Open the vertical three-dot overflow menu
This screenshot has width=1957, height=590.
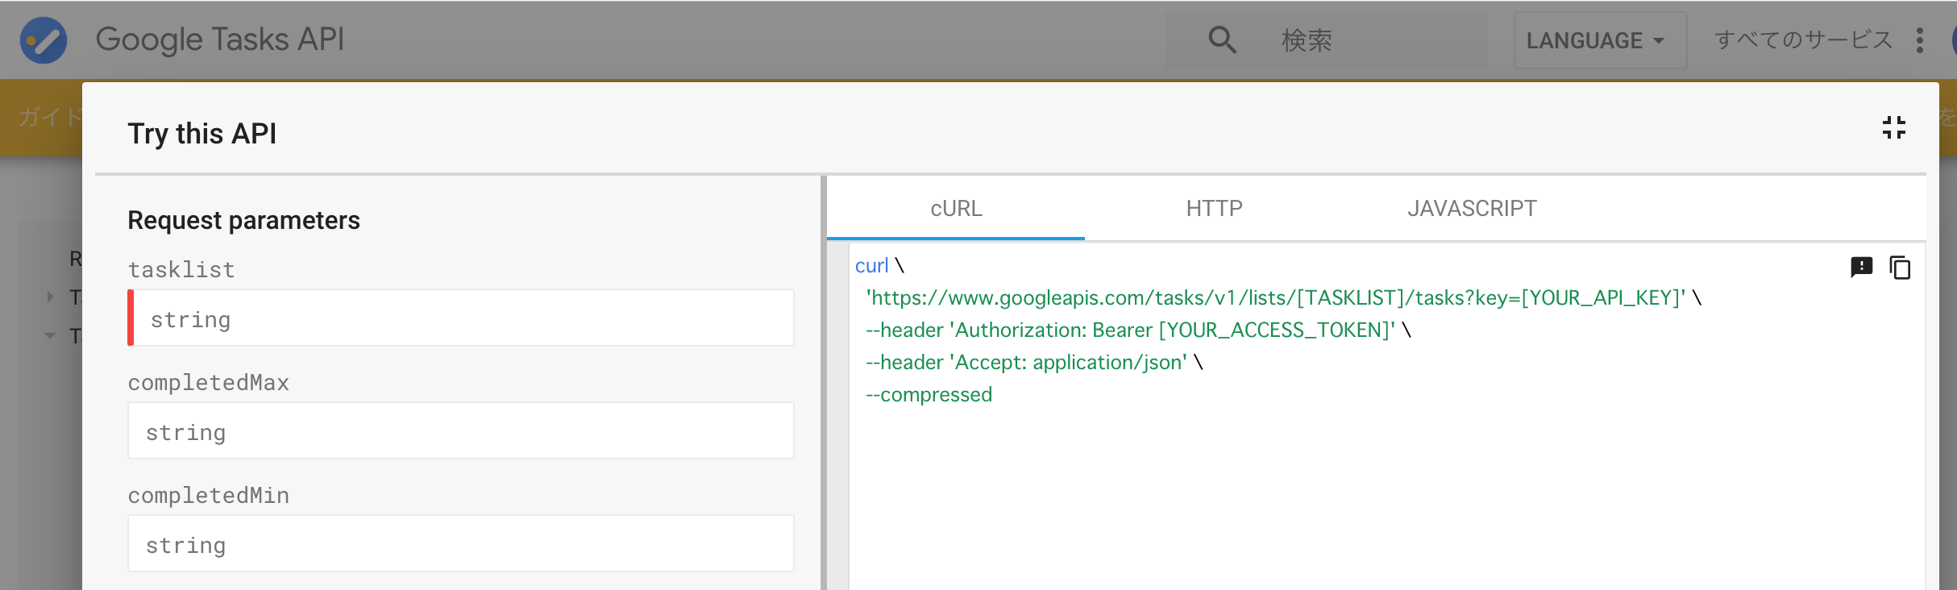[x=1920, y=40]
